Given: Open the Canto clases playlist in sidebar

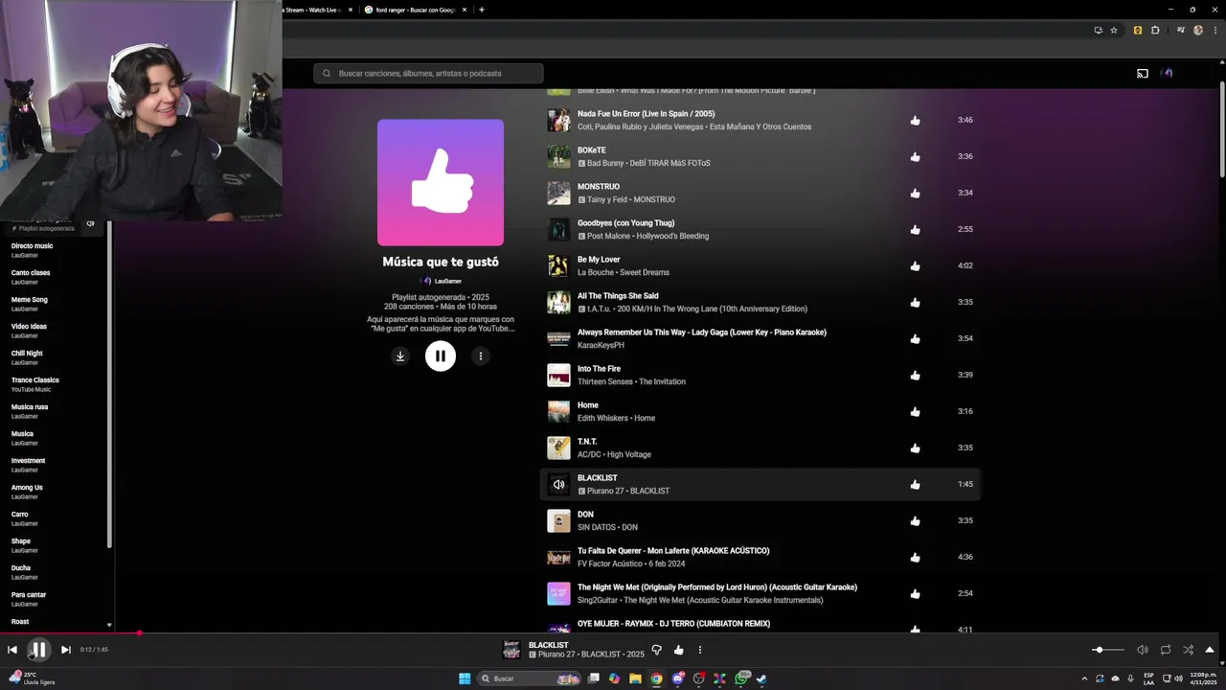Looking at the screenshot, I should 31,273.
